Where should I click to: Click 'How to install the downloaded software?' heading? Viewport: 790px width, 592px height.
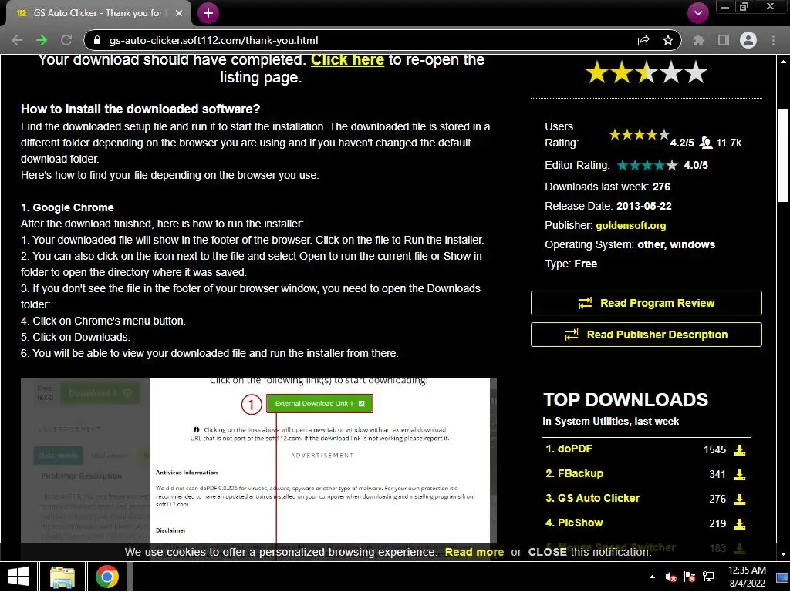[140, 109]
